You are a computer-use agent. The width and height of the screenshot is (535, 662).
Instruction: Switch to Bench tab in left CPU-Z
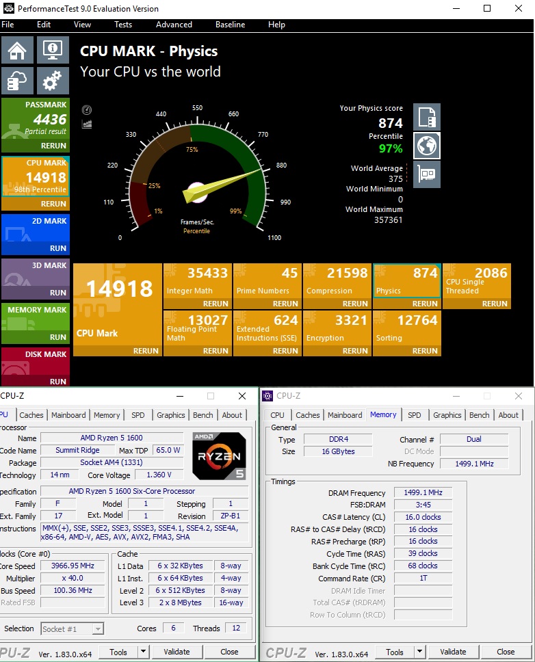pyautogui.click(x=203, y=415)
